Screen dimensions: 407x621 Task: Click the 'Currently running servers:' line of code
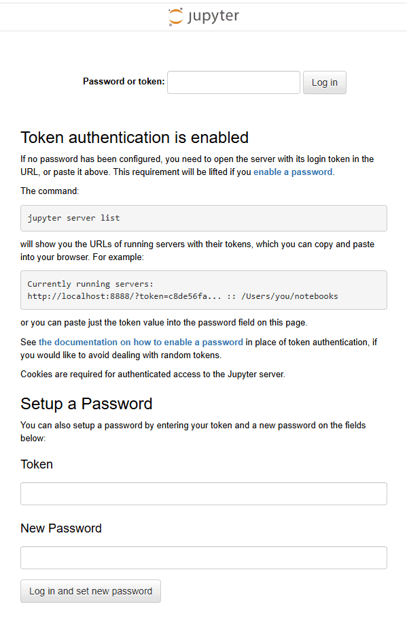[90, 284]
